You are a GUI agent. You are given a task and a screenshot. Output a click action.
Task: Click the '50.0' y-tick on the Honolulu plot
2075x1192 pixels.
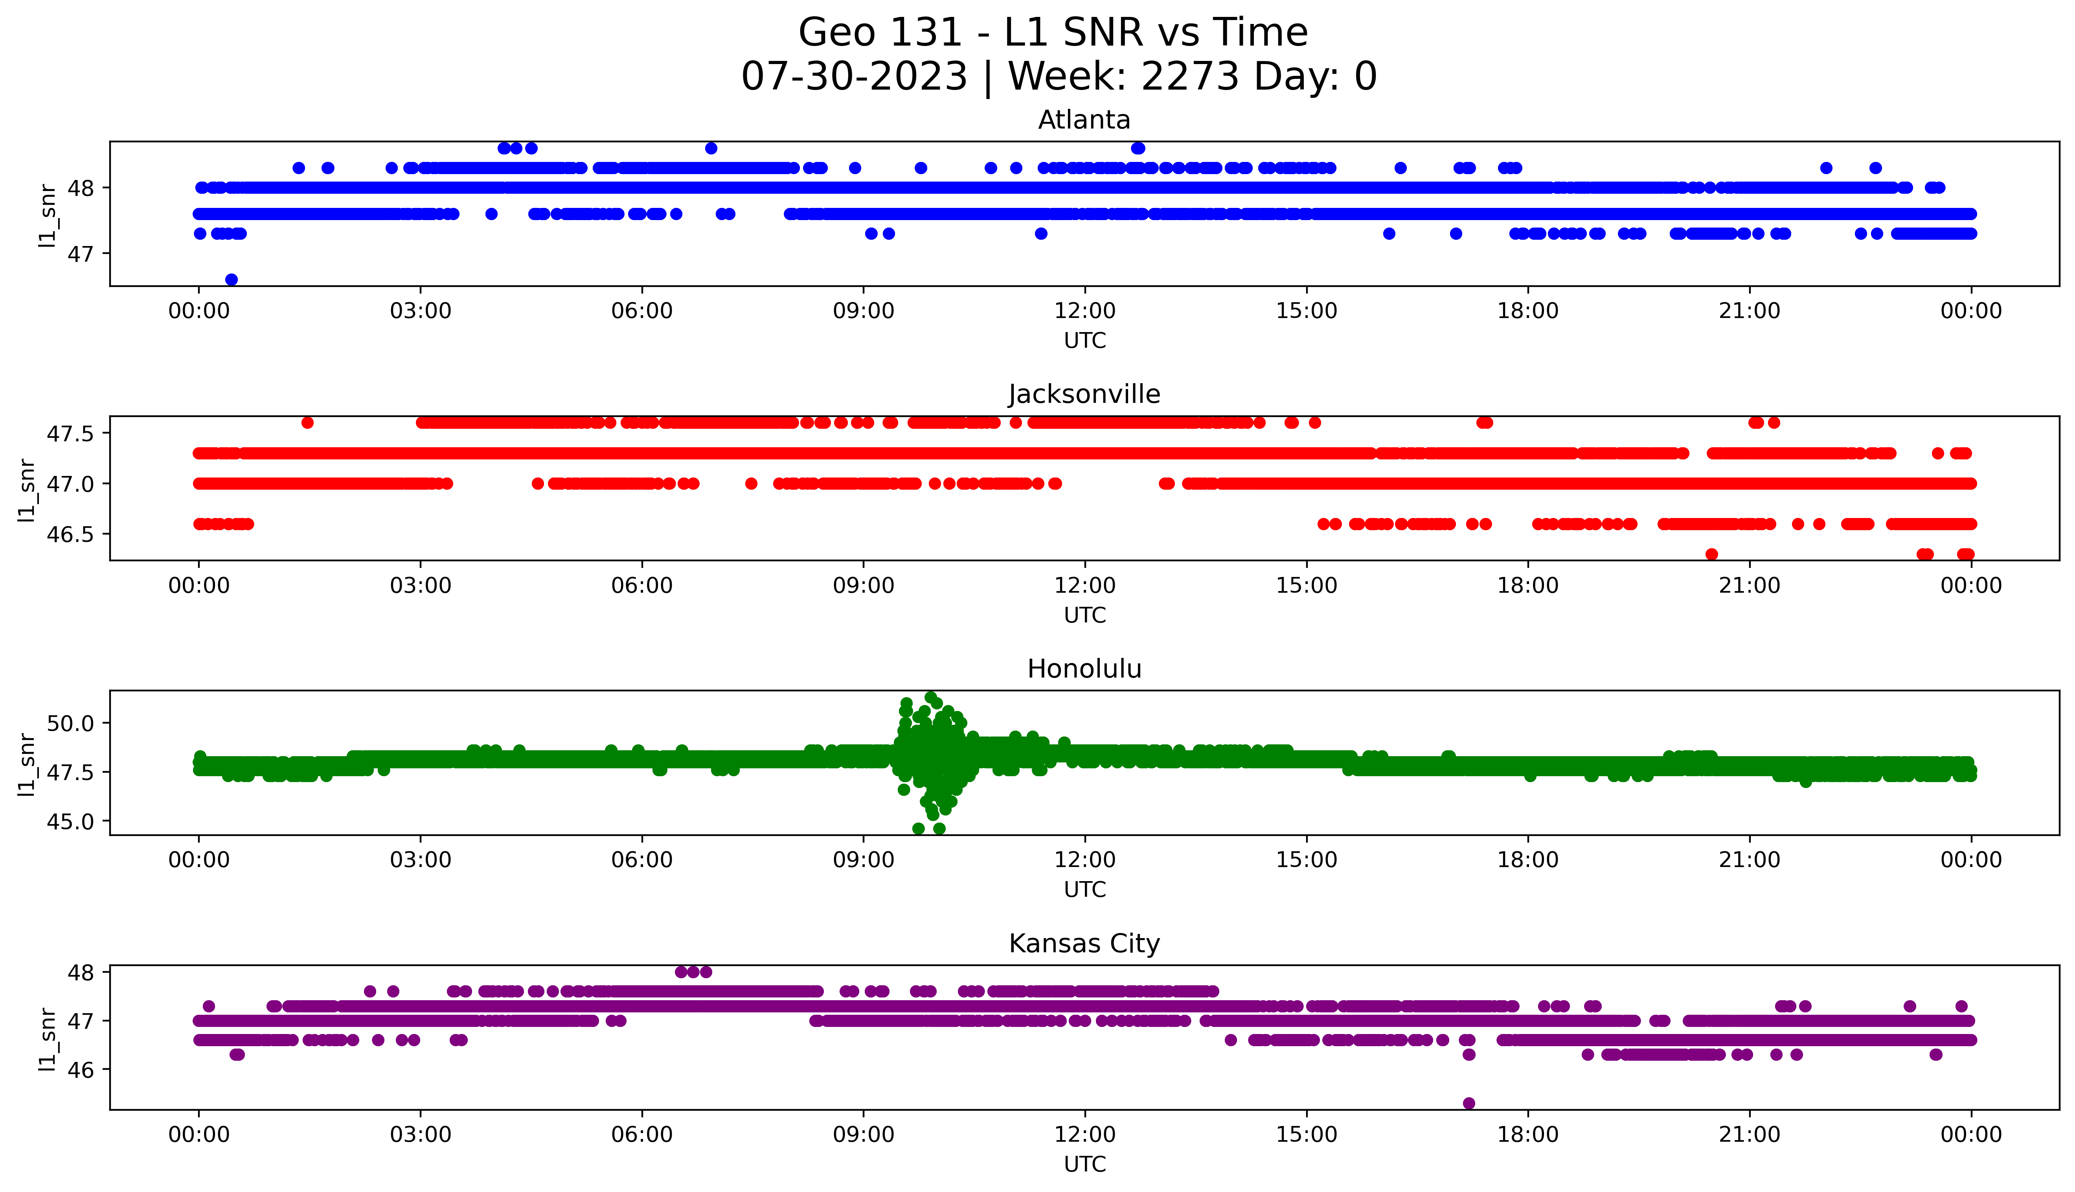click(x=70, y=723)
